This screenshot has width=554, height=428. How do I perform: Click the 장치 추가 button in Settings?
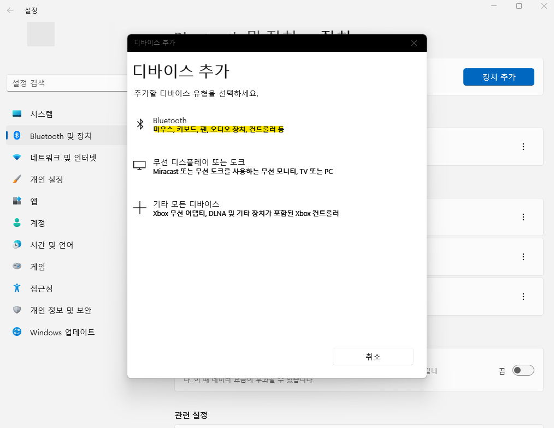point(498,77)
